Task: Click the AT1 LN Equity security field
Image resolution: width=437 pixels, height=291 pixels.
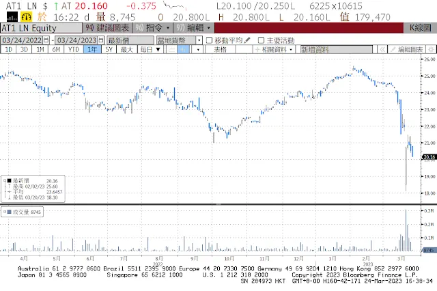Action: [x=42, y=28]
